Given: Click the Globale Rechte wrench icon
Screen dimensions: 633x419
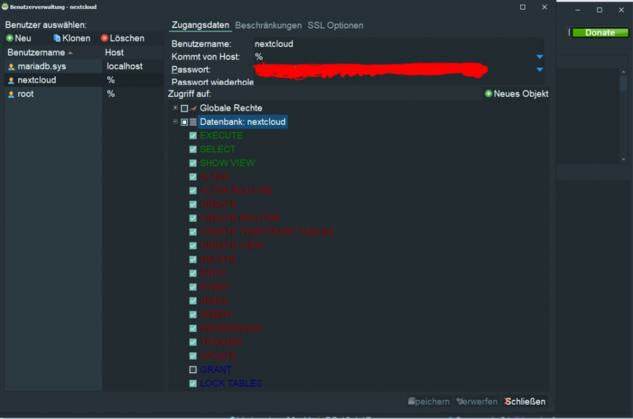Looking at the screenshot, I should (x=193, y=108).
